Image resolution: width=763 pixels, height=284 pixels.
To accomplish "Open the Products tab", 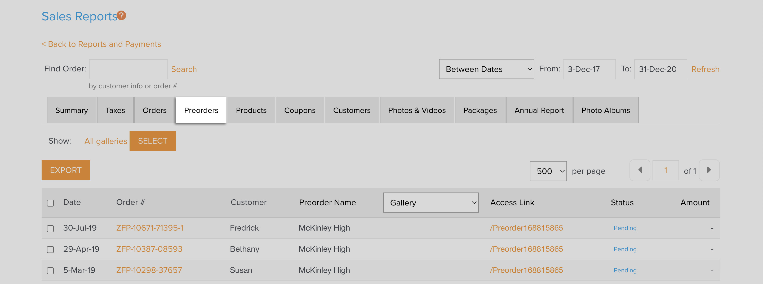I will (x=251, y=110).
